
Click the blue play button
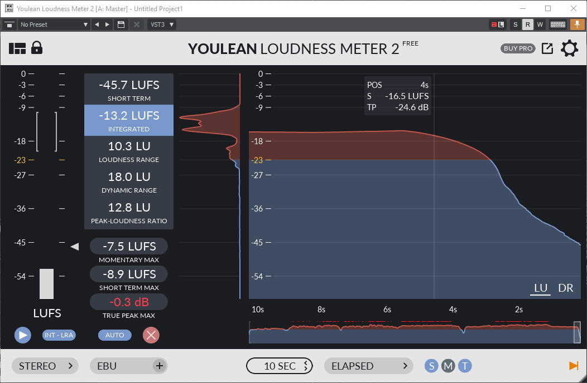pyautogui.click(x=23, y=335)
